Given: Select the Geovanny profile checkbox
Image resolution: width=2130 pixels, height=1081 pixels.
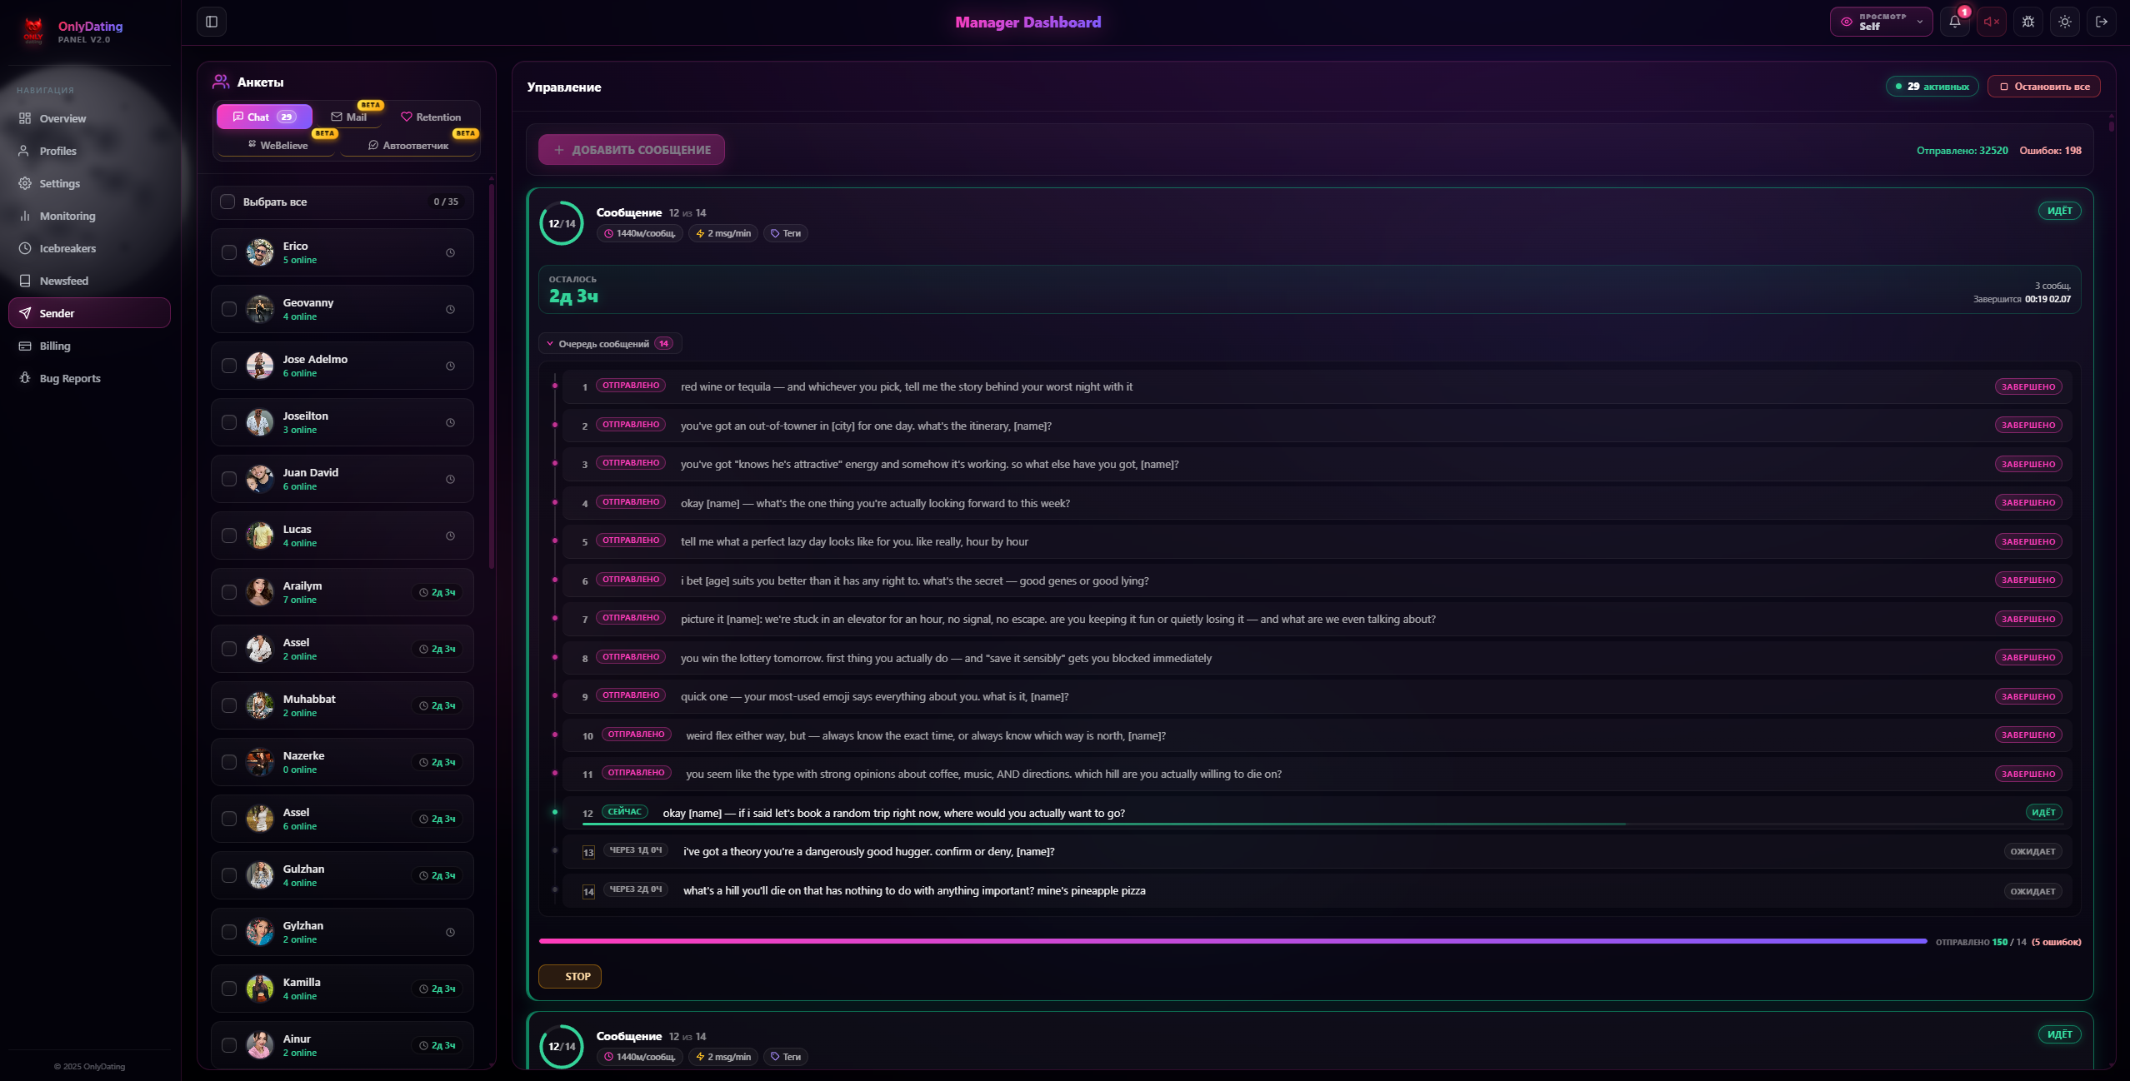Looking at the screenshot, I should point(229,309).
